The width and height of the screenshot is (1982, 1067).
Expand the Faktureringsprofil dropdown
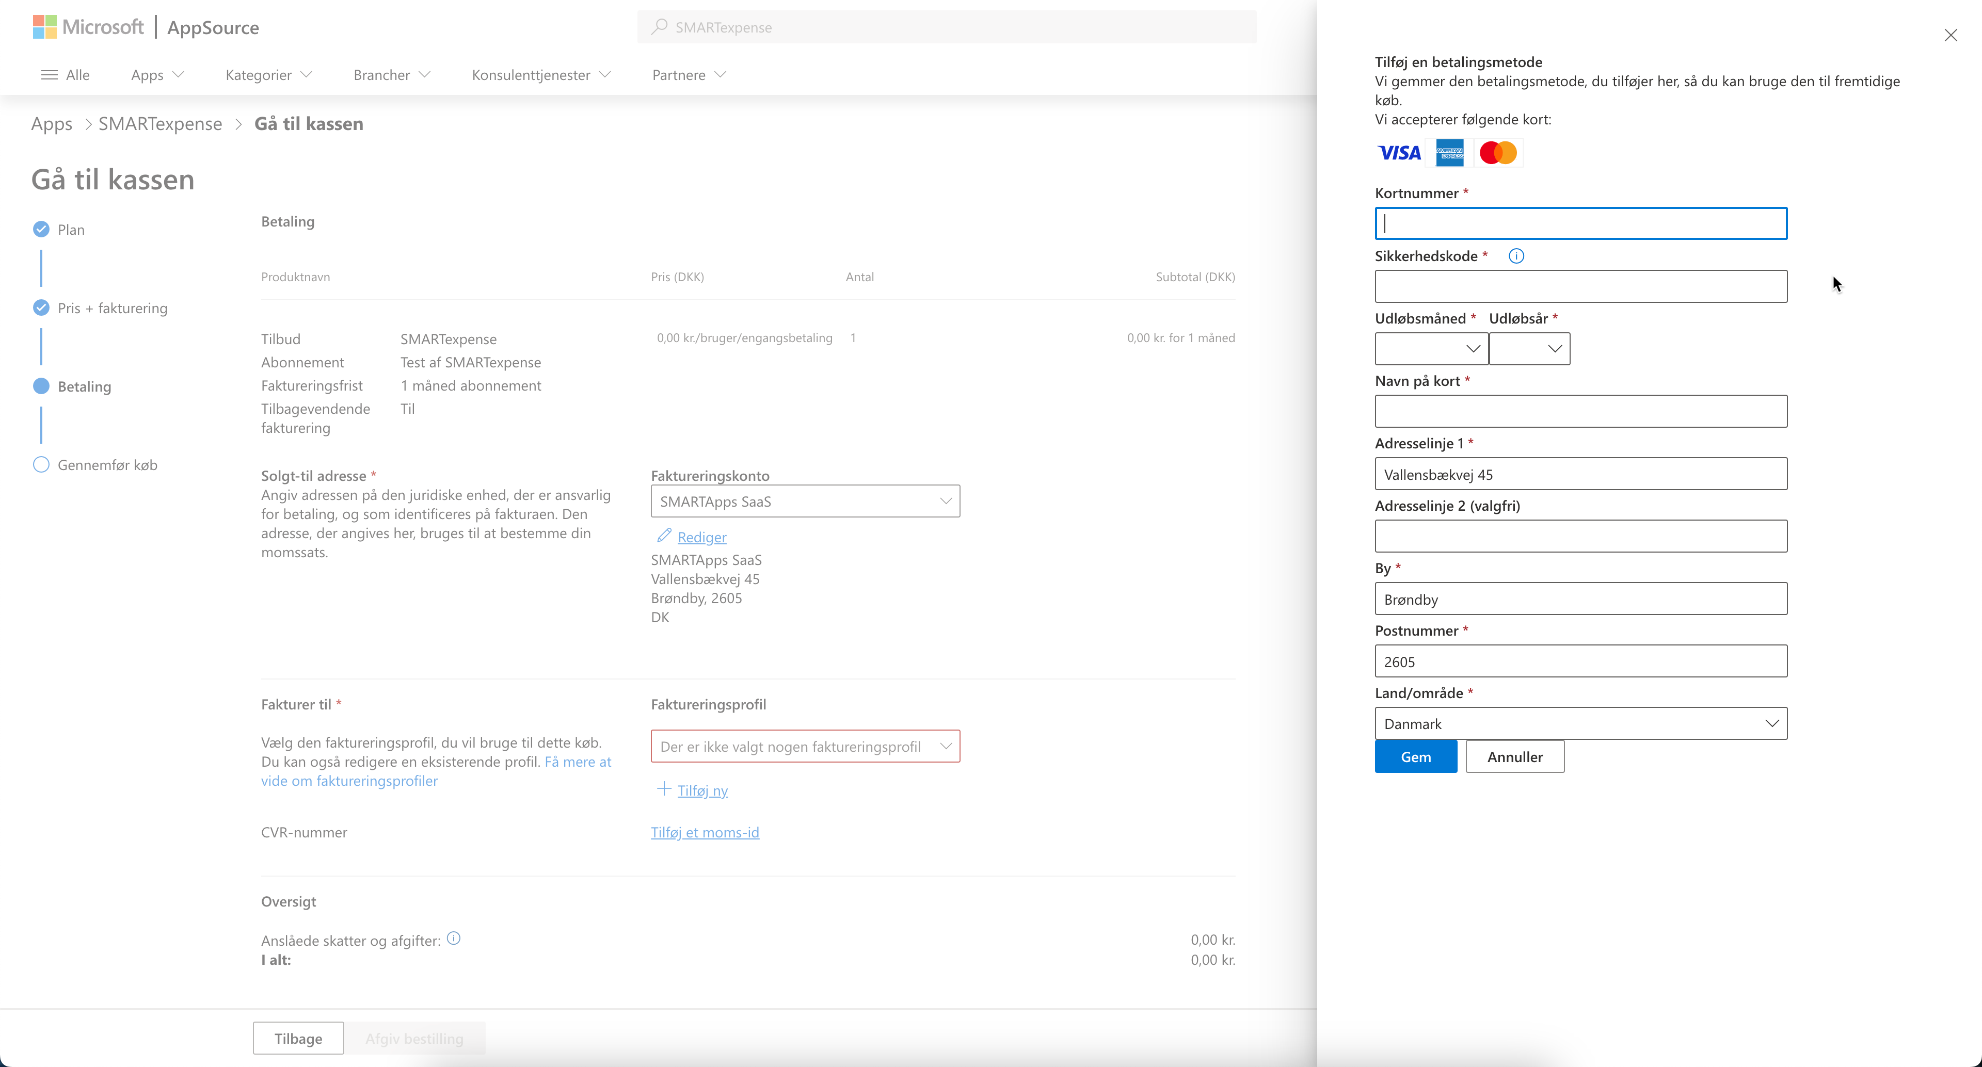(x=805, y=746)
